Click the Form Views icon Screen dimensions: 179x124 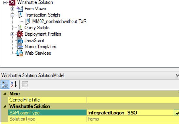20,9
